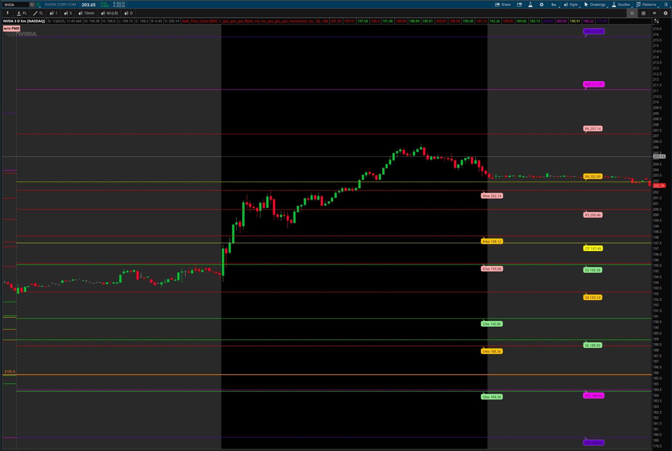The width and height of the screenshot is (672, 451).
Task: Open chart settings gear in top bar
Action: [x=541, y=5]
